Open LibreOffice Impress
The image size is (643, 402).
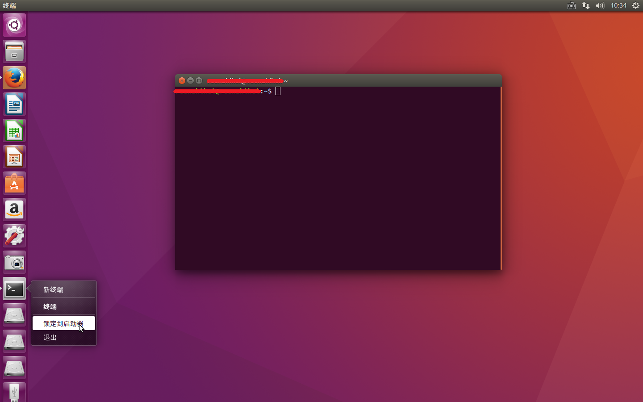[14, 156]
